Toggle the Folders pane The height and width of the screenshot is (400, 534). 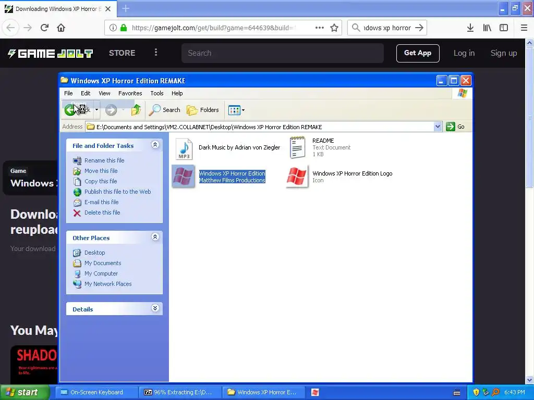tap(203, 110)
